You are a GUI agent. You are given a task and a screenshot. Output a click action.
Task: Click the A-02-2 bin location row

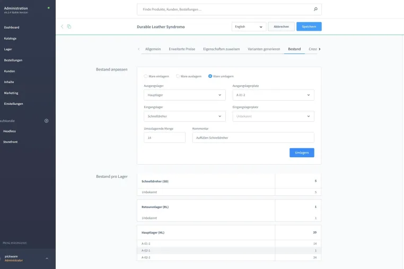(x=229, y=257)
